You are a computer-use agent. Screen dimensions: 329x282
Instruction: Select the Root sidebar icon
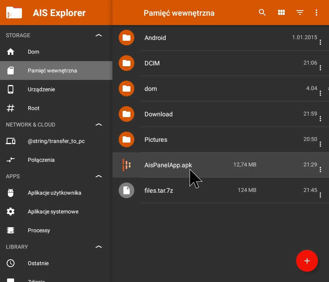(x=11, y=108)
